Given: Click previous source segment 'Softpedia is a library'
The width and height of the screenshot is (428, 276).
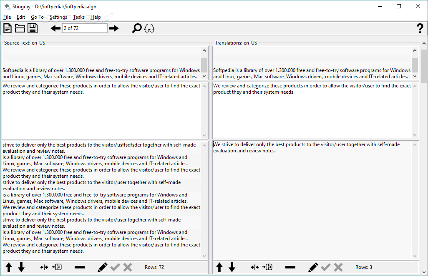Looking at the screenshot, I should pyautogui.click(x=101, y=73).
